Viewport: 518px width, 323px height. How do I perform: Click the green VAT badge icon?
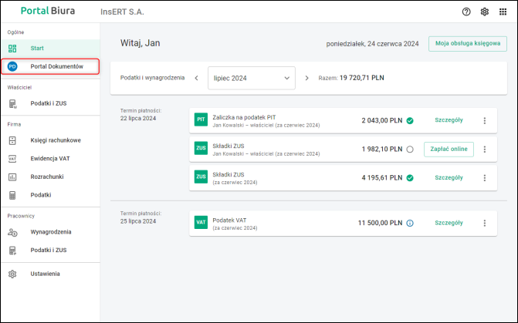coord(201,222)
